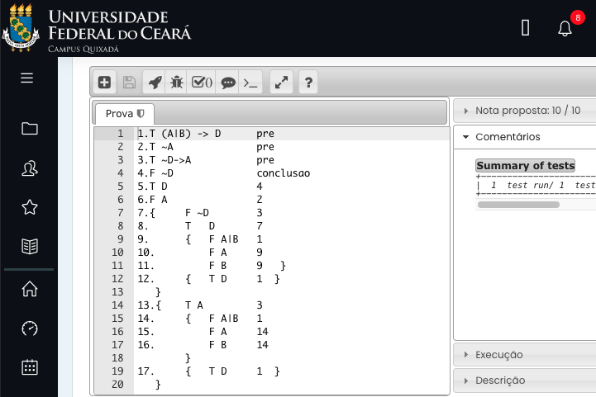Open calendar icon in sidebar
Viewport: 596px width, 397px height.
[x=30, y=367]
